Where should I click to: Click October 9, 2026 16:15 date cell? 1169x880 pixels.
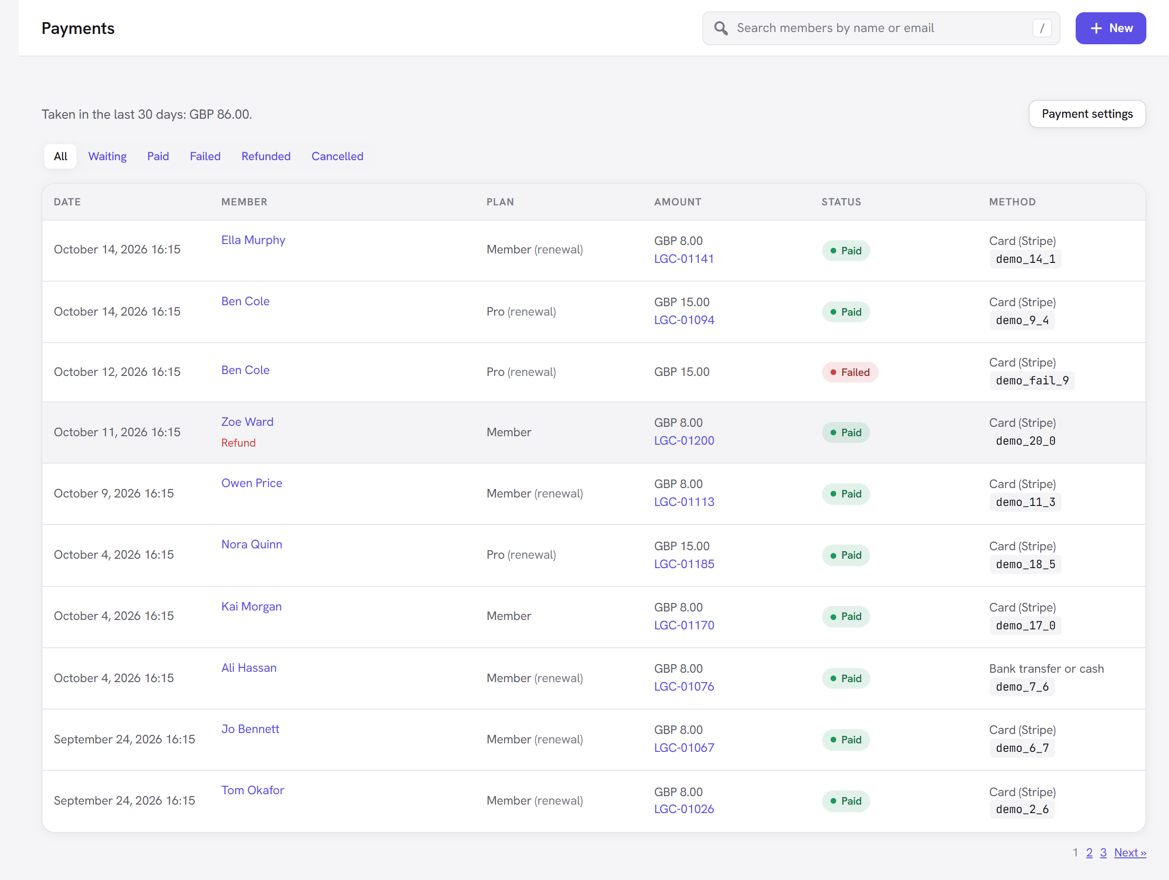click(114, 493)
